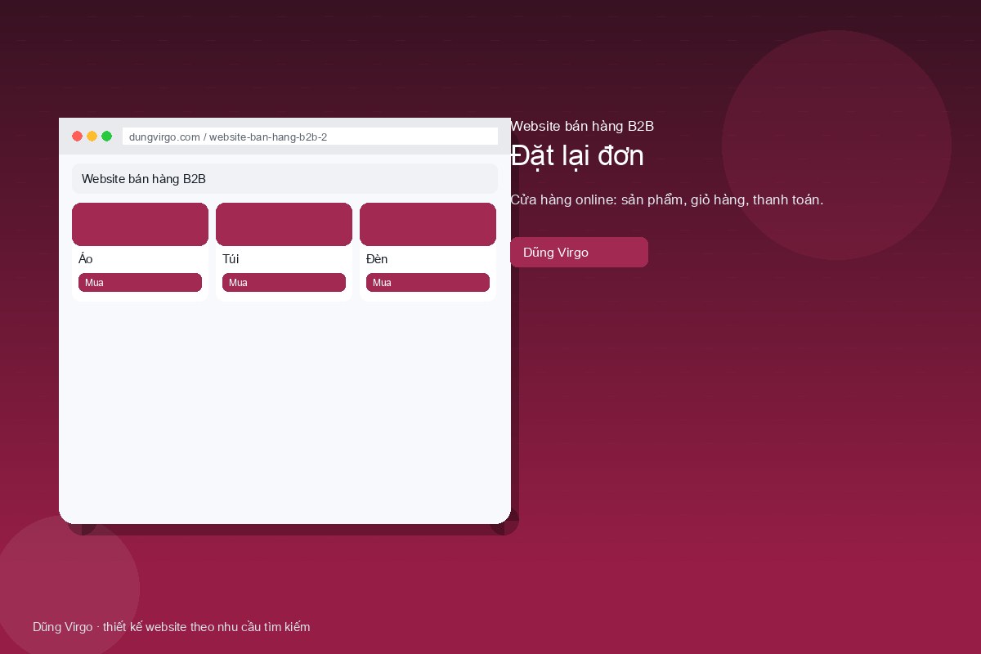
Task: Select the Túi product name
Action: tap(231, 259)
